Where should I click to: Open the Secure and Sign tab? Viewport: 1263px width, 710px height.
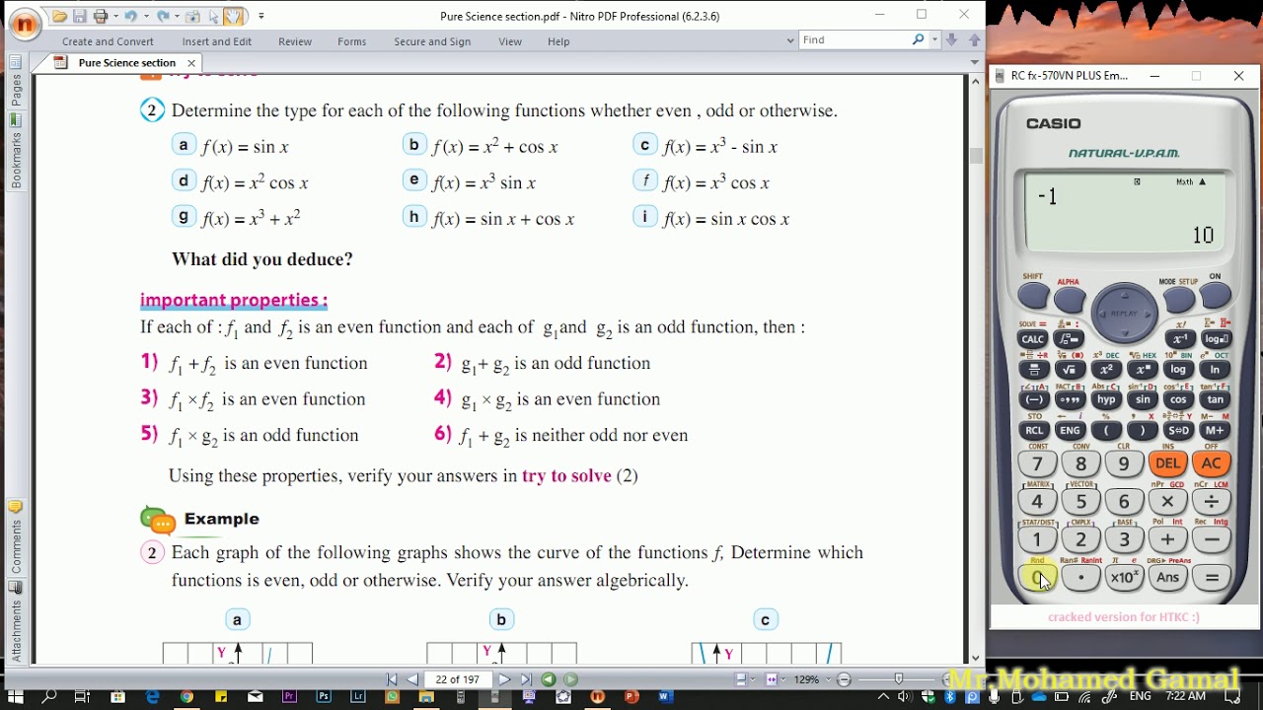[x=432, y=41]
